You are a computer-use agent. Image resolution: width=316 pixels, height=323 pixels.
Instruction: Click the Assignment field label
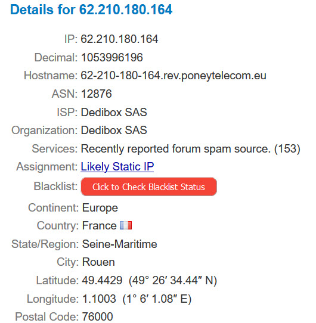click(47, 167)
